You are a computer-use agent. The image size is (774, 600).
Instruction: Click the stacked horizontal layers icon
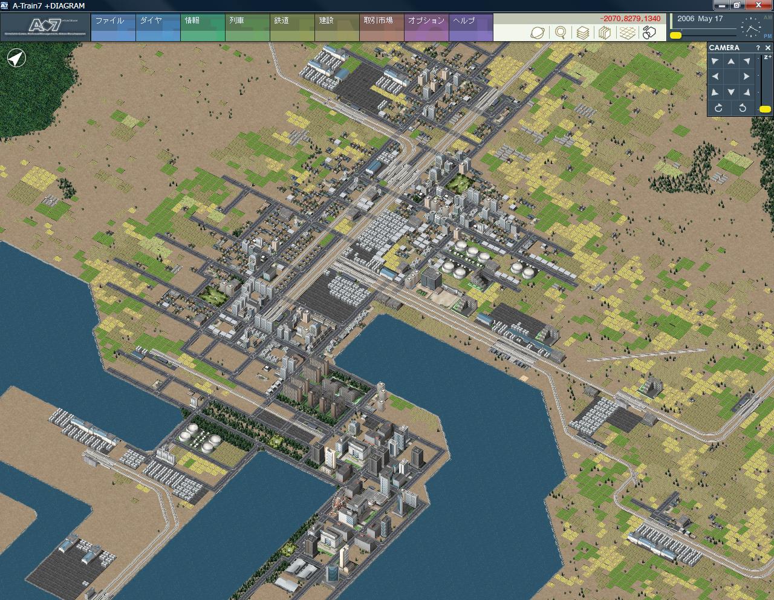(x=582, y=33)
